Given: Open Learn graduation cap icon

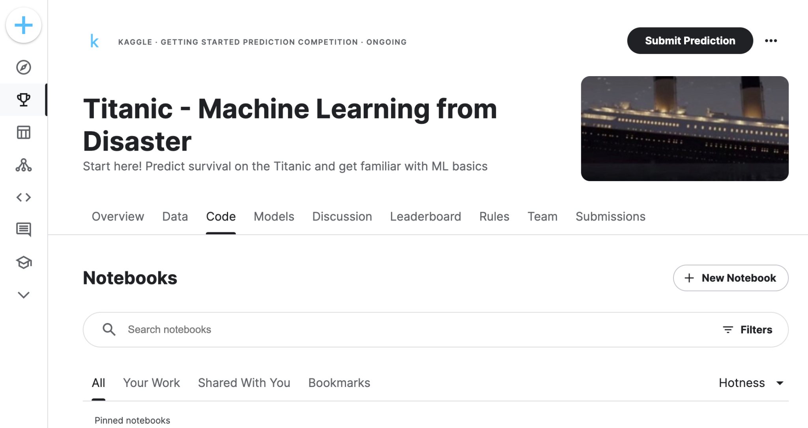Looking at the screenshot, I should pos(24,262).
